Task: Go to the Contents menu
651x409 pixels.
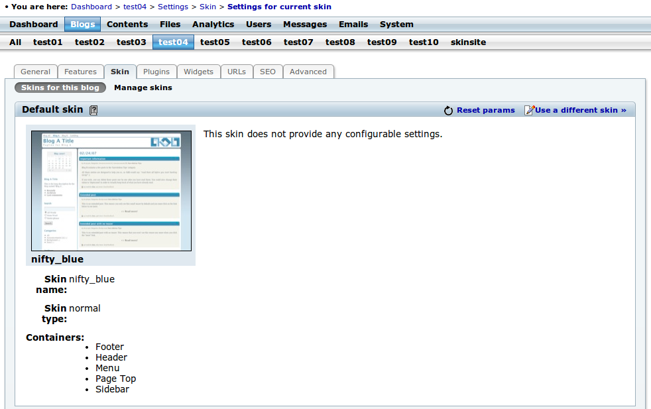Action: click(x=127, y=25)
